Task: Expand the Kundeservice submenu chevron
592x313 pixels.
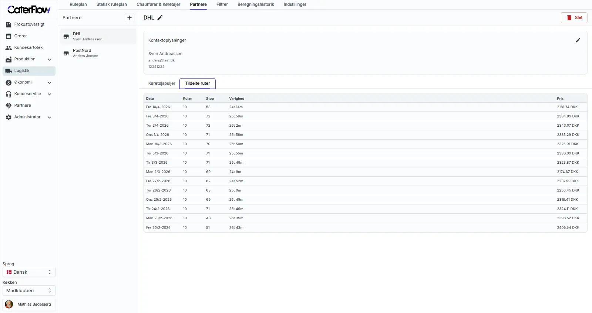Action: 50,94
